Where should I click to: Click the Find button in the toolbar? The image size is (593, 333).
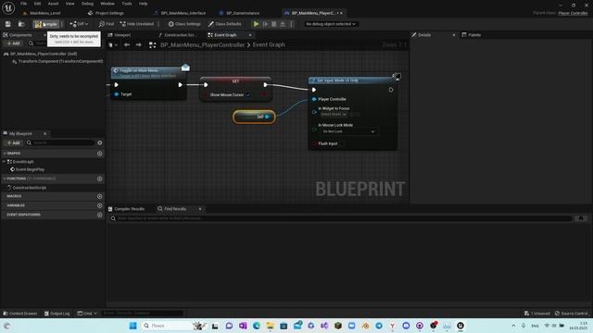(x=107, y=24)
